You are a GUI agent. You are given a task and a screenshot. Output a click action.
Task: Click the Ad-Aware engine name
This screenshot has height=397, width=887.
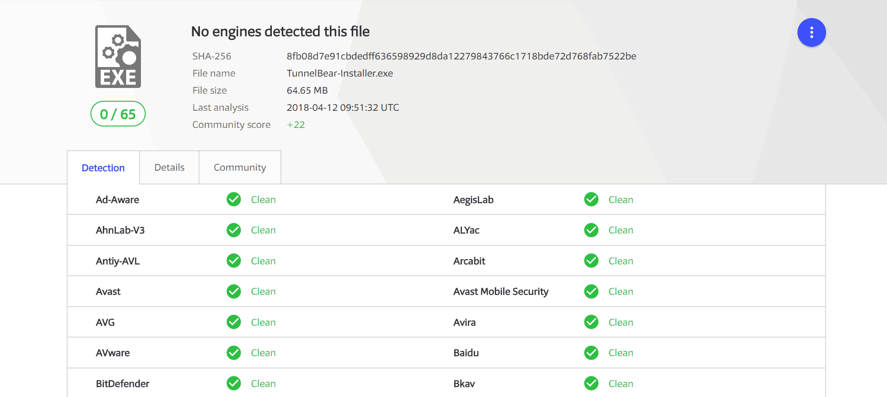click(118, 200)
